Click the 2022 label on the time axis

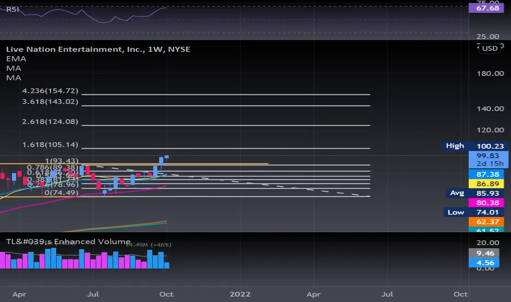click(x=240, y=294)
